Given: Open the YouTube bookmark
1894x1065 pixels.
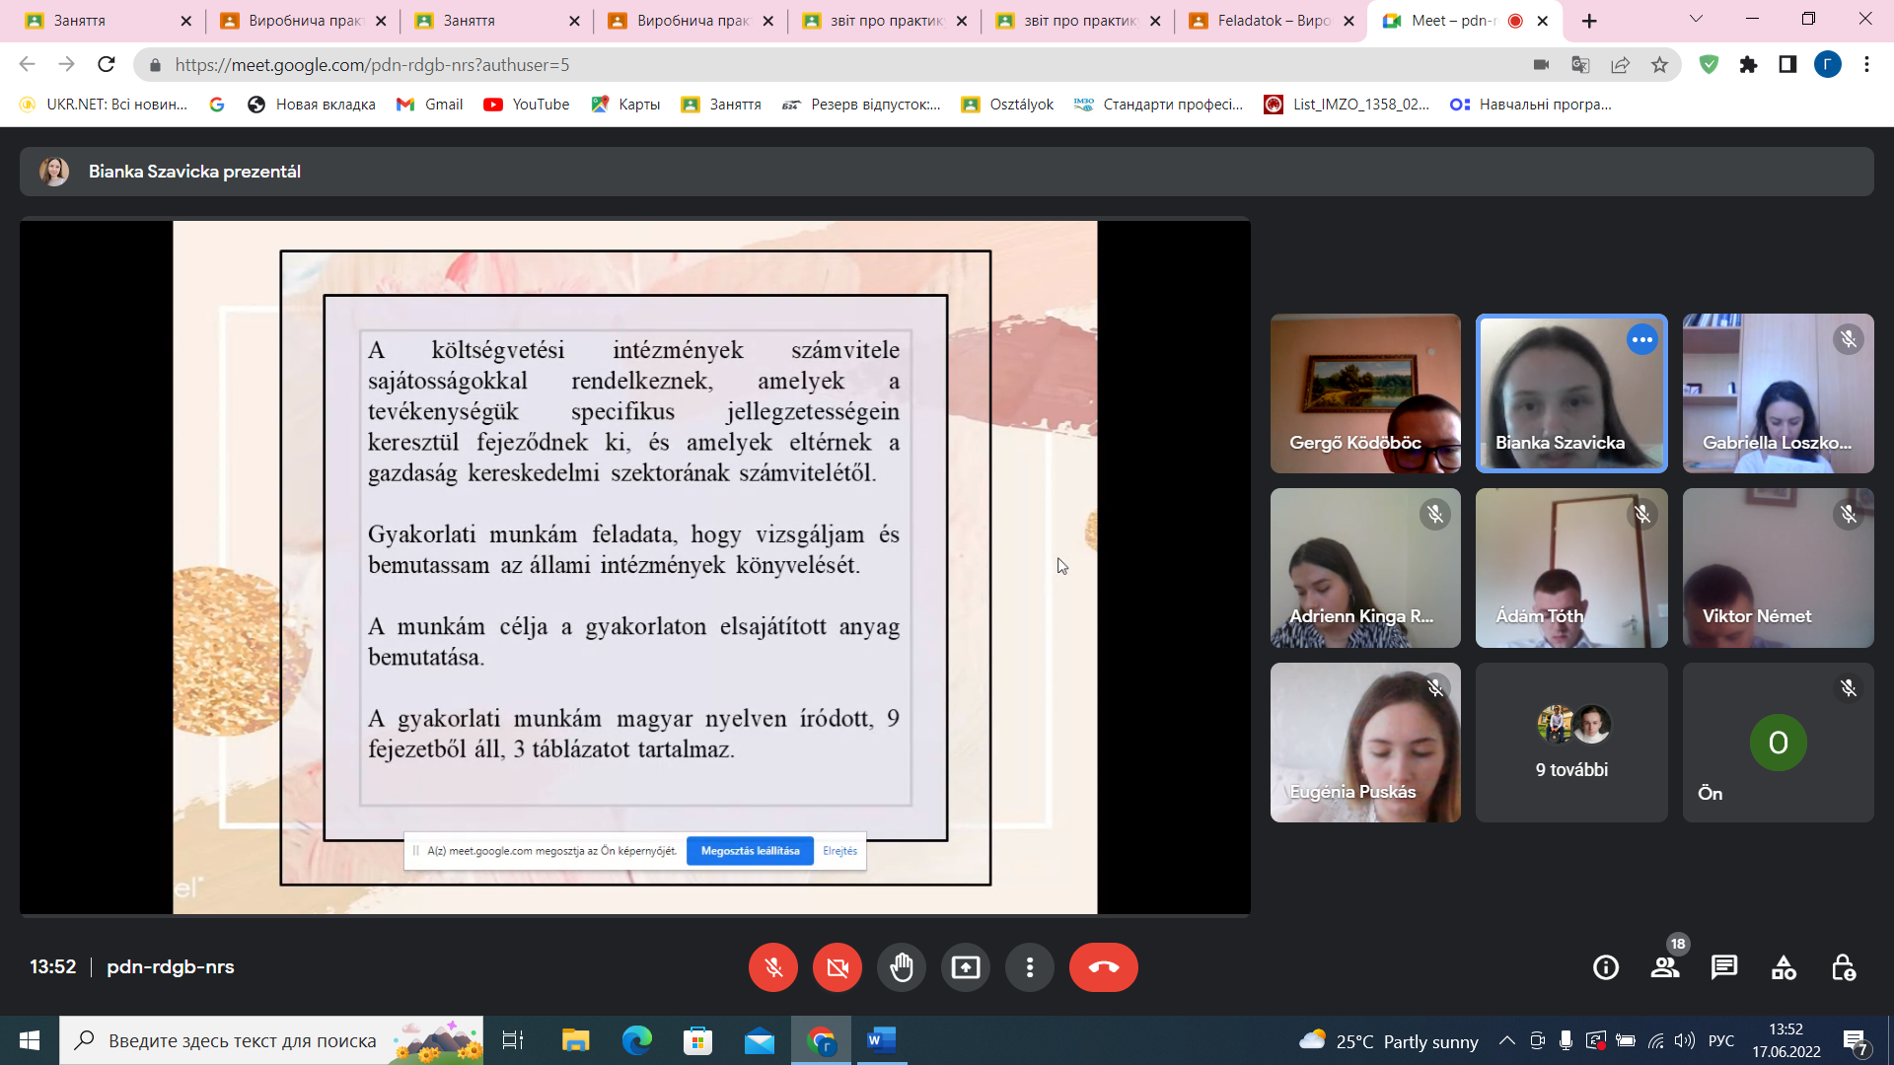Looking at the screenshot, I should (x=527, y=105).
